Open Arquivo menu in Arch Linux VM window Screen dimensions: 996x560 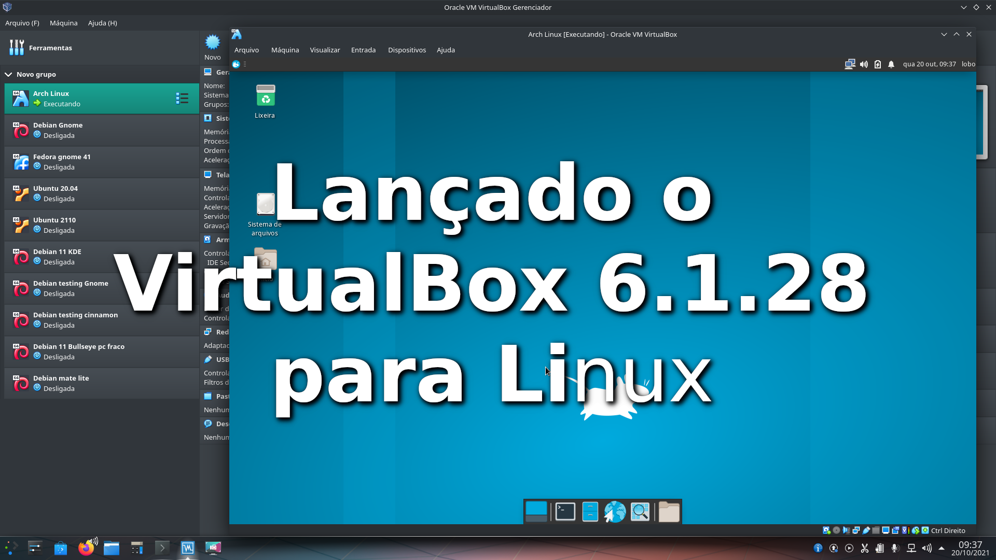pyautogui.click(x=246, y=50)
